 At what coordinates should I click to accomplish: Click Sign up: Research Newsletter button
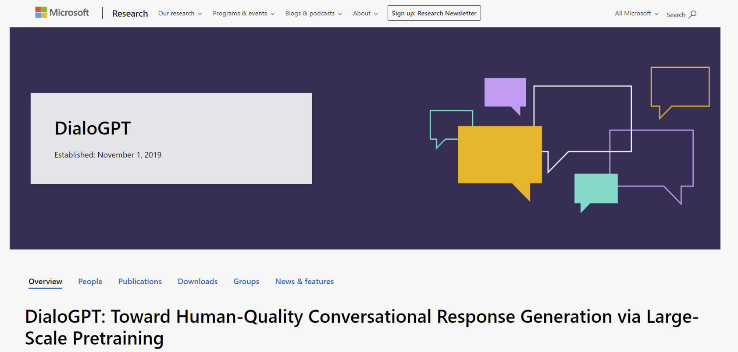coord(434,13)
